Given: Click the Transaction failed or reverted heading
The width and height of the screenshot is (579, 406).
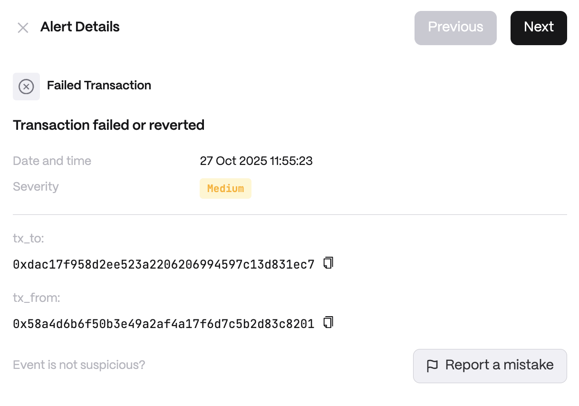Looking at the screenshot, I should coord(108,125).
